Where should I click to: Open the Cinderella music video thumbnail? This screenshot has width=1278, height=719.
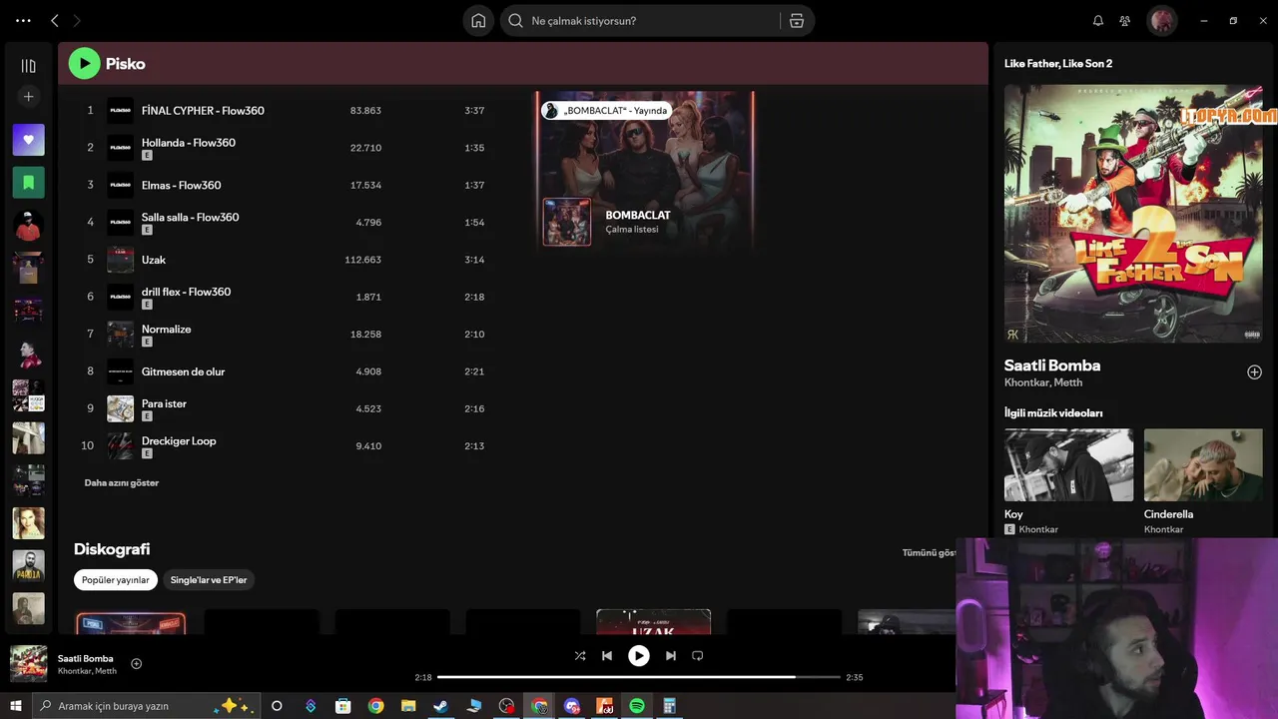tap(1203, 465)
